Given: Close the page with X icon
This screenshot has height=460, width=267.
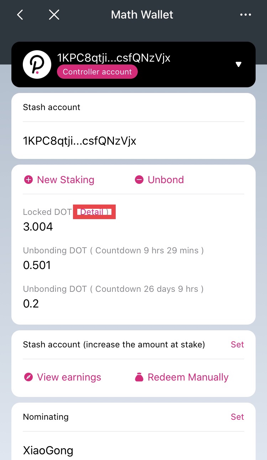Looking at the screenshot, I should point(54,15).
